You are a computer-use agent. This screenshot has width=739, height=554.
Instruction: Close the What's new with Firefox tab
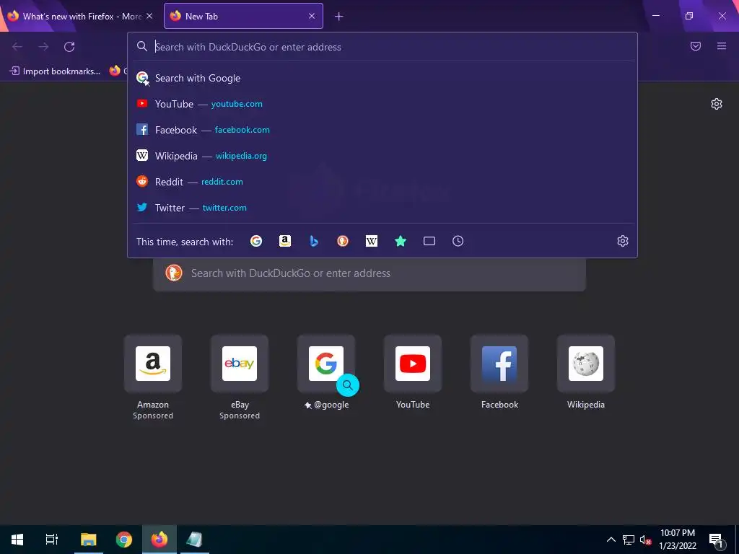(149, 16)
